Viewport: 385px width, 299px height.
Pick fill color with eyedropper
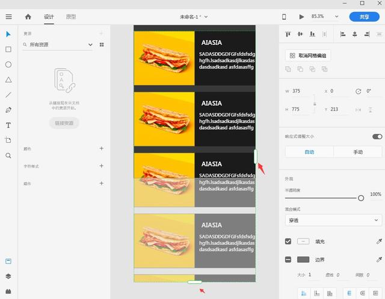click(379, 241)
